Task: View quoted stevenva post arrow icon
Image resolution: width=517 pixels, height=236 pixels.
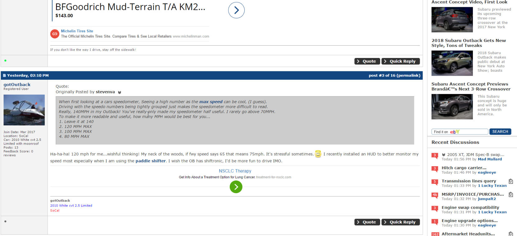Action: [119, 92]
